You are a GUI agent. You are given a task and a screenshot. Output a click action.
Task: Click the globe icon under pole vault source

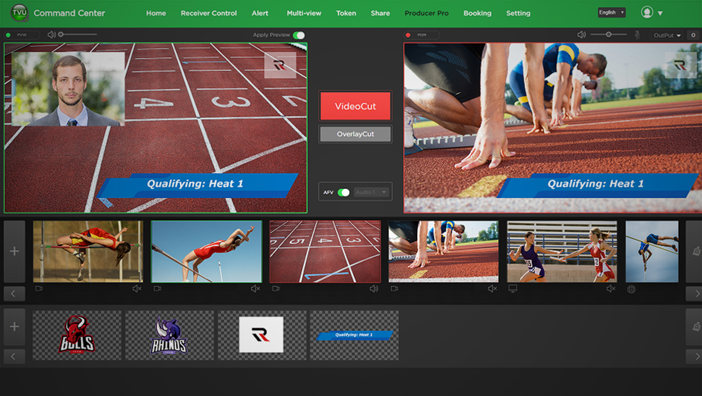631,289
